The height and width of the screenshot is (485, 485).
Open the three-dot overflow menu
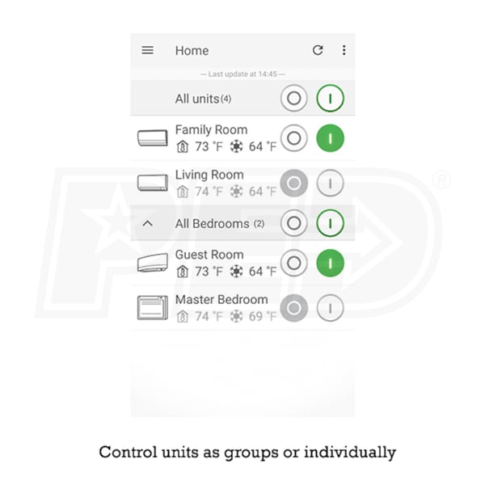click(x=344, y=50)
